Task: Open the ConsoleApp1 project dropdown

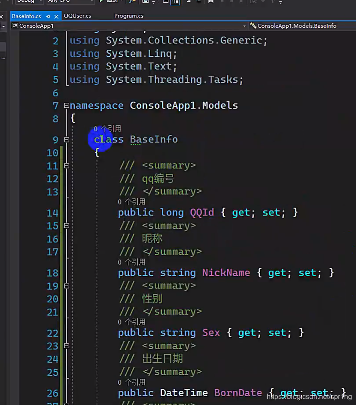Action: pos(129,26)
